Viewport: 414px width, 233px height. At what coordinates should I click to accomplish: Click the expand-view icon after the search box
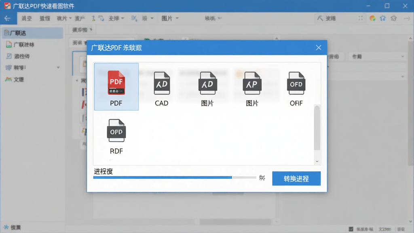(361, 18)
